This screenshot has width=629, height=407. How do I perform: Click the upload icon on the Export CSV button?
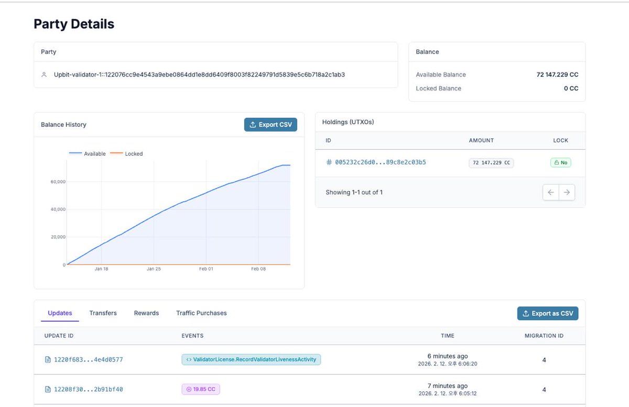click(x=254, y=124)
